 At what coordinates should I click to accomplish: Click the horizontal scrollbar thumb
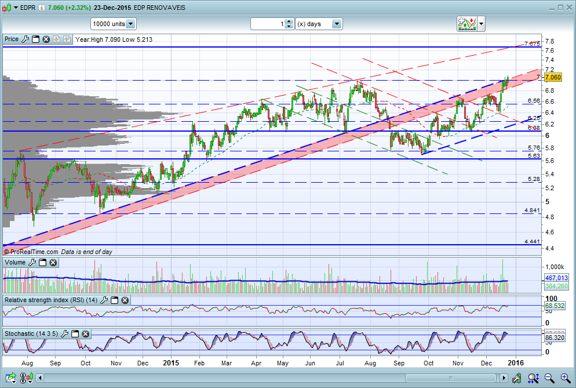[x=451, y=378]
